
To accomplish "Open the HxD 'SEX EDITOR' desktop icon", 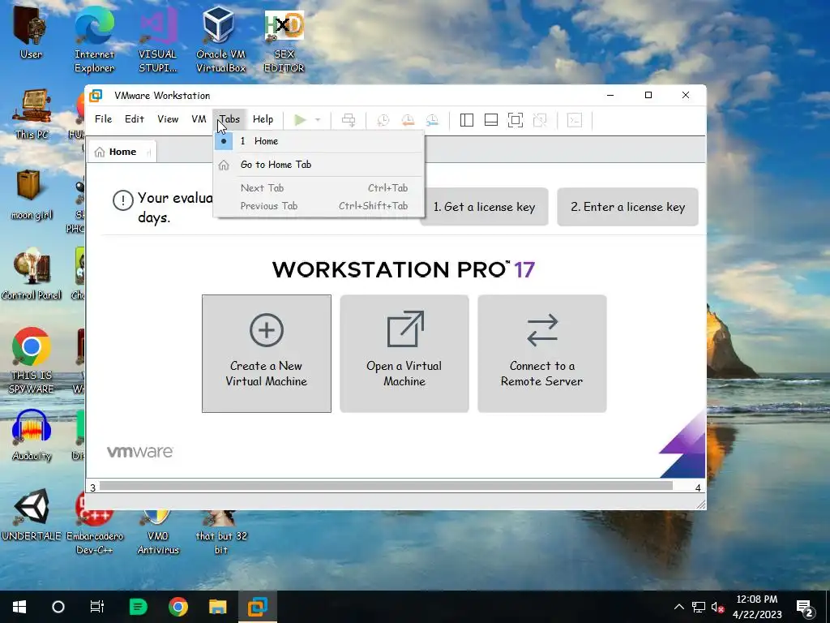I will (285, 40).
